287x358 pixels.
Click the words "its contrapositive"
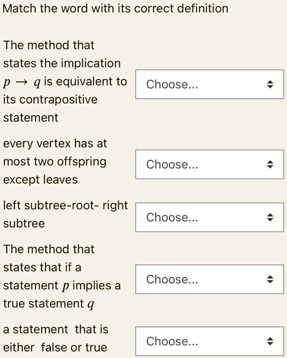click(x=50, y=100)
